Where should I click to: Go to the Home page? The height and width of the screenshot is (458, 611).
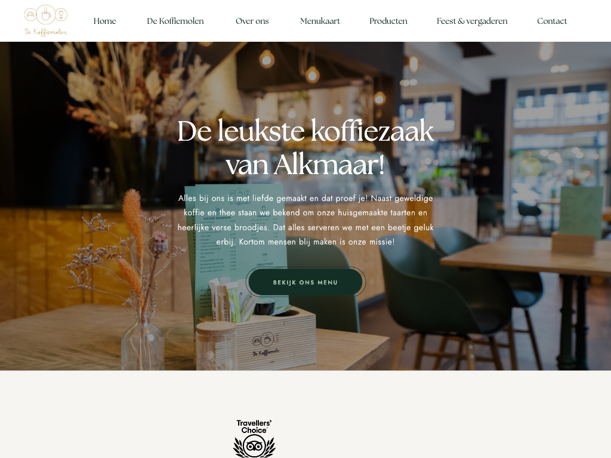coord(105,21)
